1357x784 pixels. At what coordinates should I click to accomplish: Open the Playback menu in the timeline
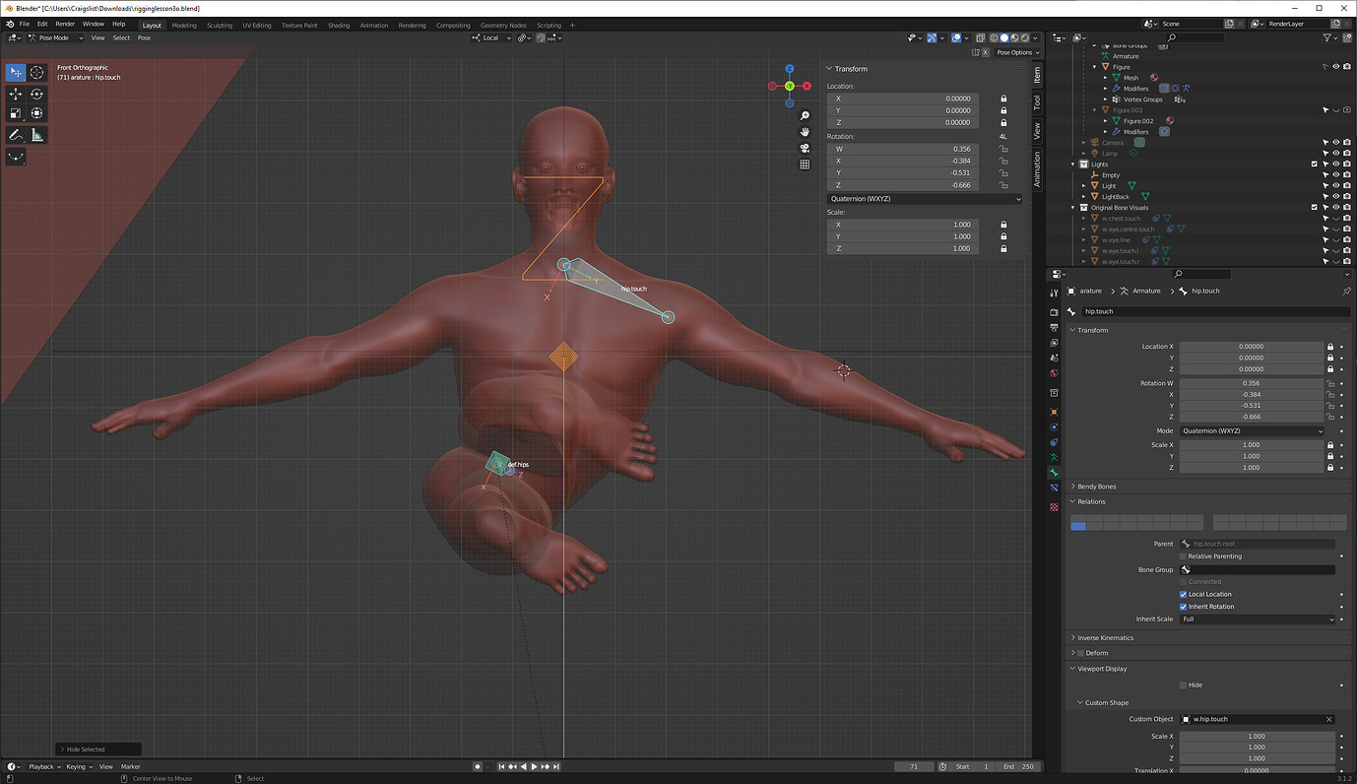(43, 766)
